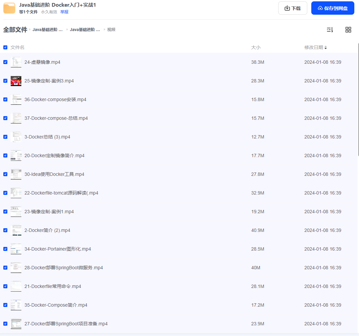This screenshot has width=359, height=336.
Task: Open thumbnail of 3-Docker总结 (3).mp4
Action: click(x=16, y=137)
